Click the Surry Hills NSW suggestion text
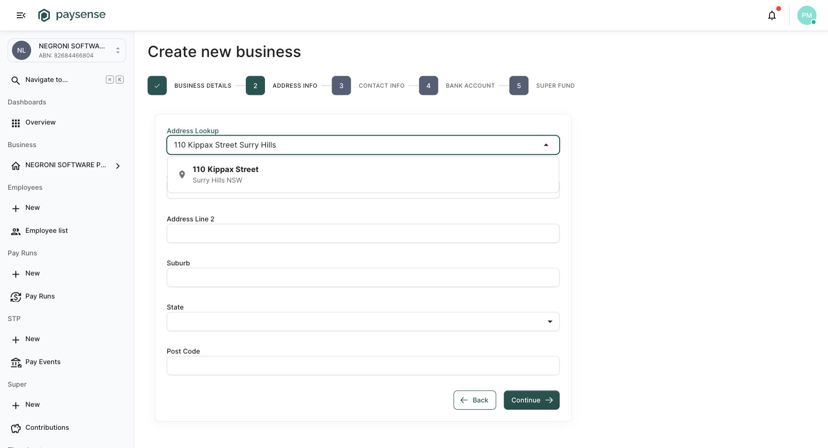The image size is (828, 448). click(218, 181)
